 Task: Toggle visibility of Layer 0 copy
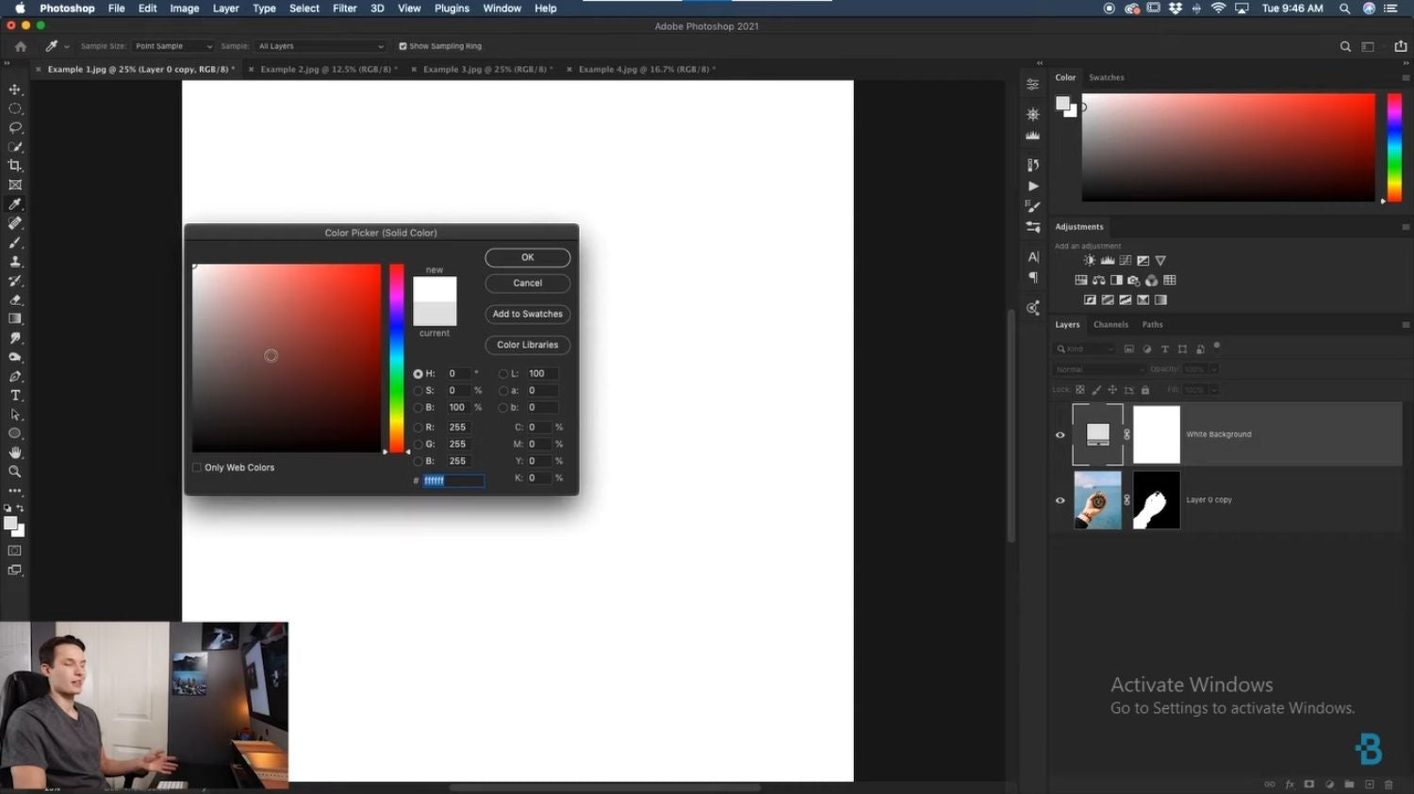click(1060, 500)
